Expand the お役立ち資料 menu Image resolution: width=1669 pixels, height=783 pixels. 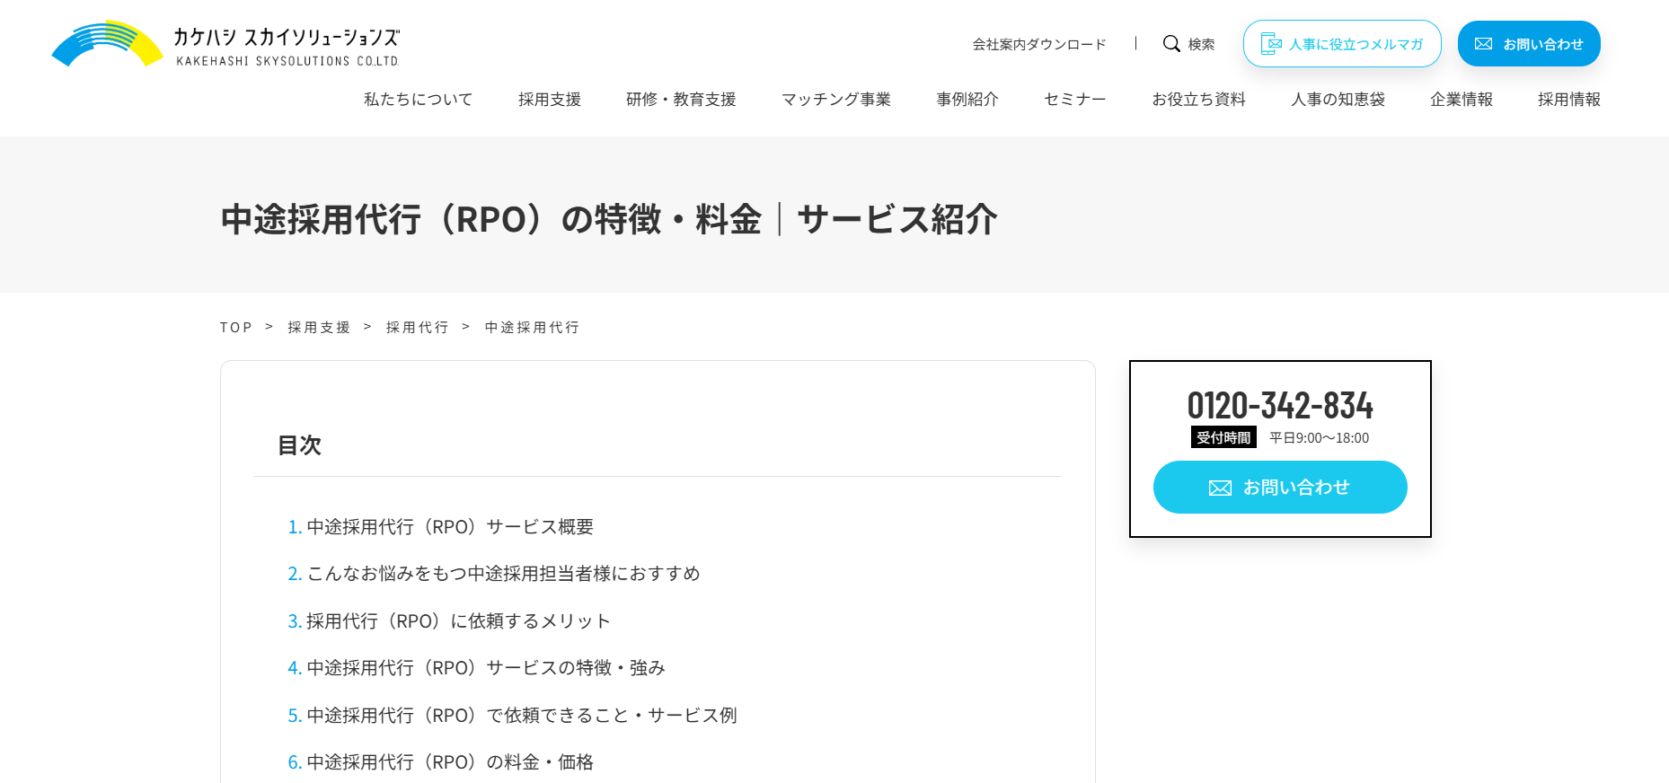point(1198,100)
